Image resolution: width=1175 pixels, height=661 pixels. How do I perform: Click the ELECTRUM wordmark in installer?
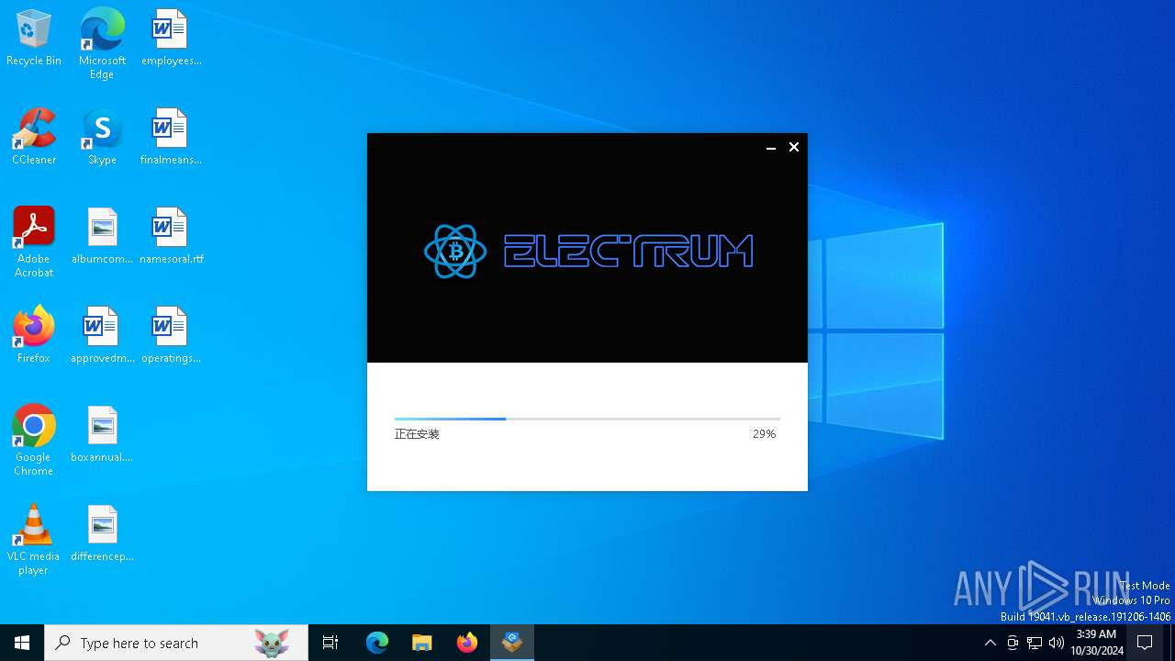point(629,251)
